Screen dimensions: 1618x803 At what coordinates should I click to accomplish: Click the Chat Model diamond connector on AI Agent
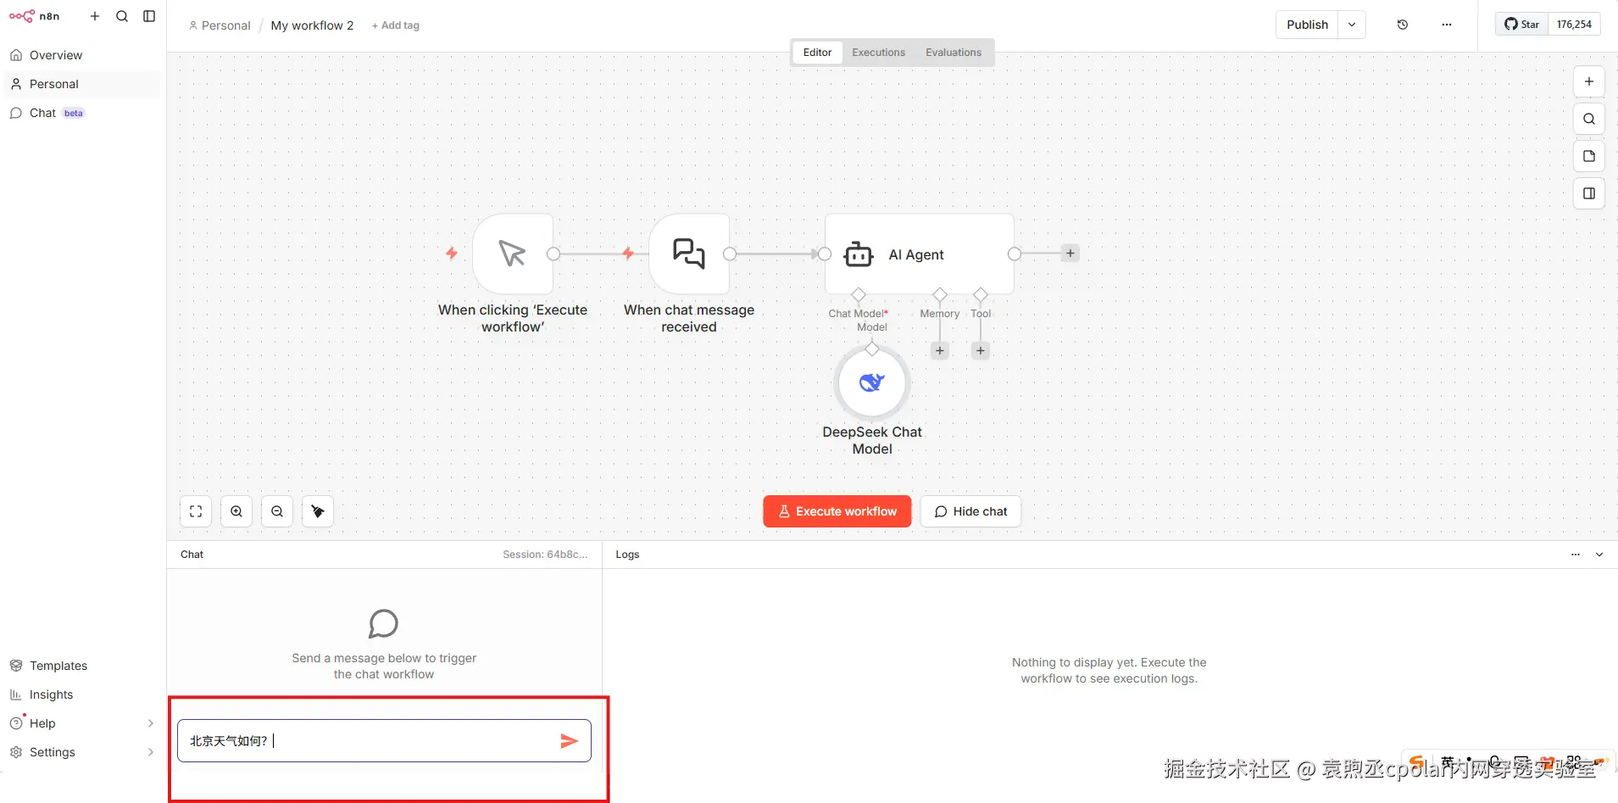click(x=859, y=294)
